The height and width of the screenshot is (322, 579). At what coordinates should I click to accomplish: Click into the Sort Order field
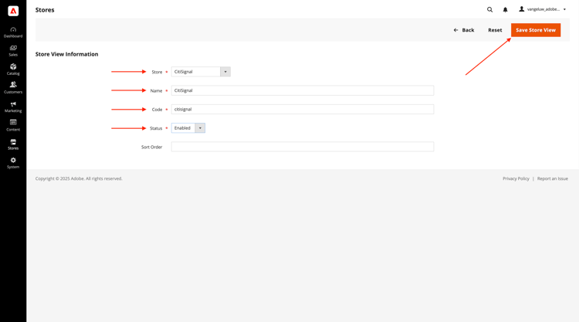[x=303, y=147]
